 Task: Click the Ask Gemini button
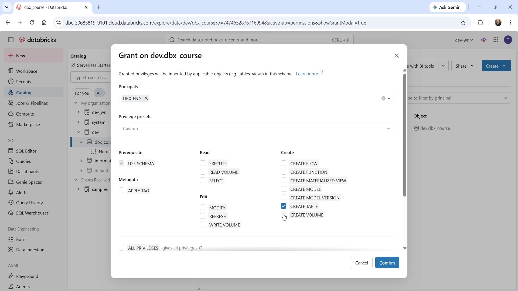[x=448, y=7]
